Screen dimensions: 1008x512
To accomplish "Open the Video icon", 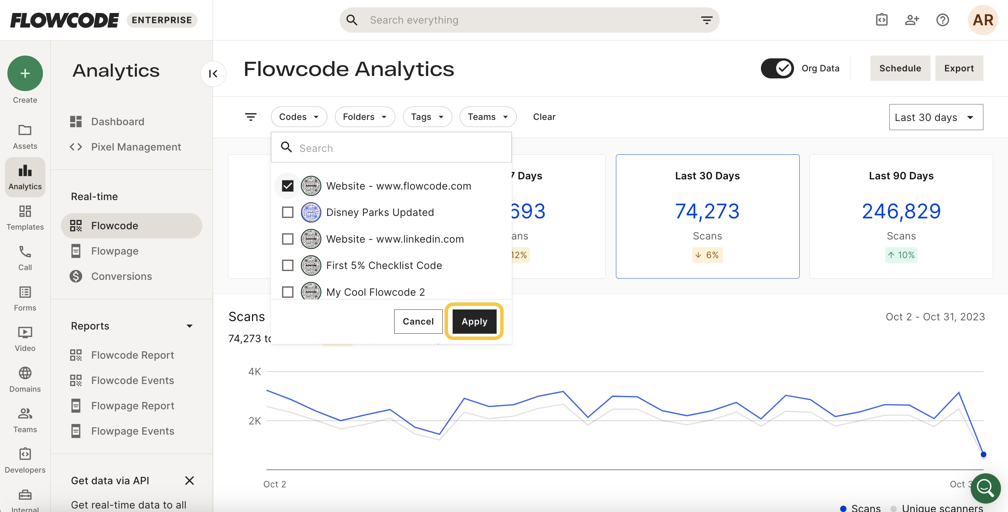I will 25,333.
